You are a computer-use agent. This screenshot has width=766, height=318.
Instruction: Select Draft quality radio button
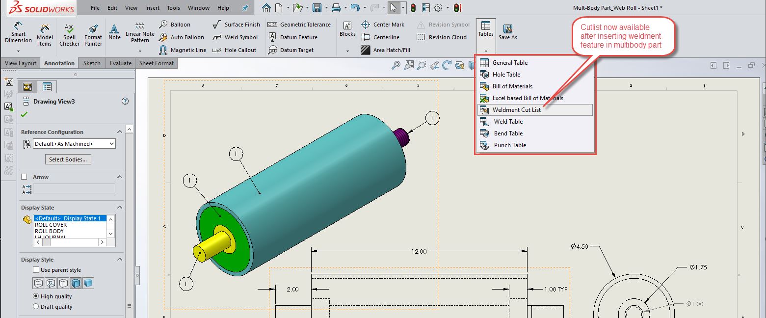coord(36,307)
